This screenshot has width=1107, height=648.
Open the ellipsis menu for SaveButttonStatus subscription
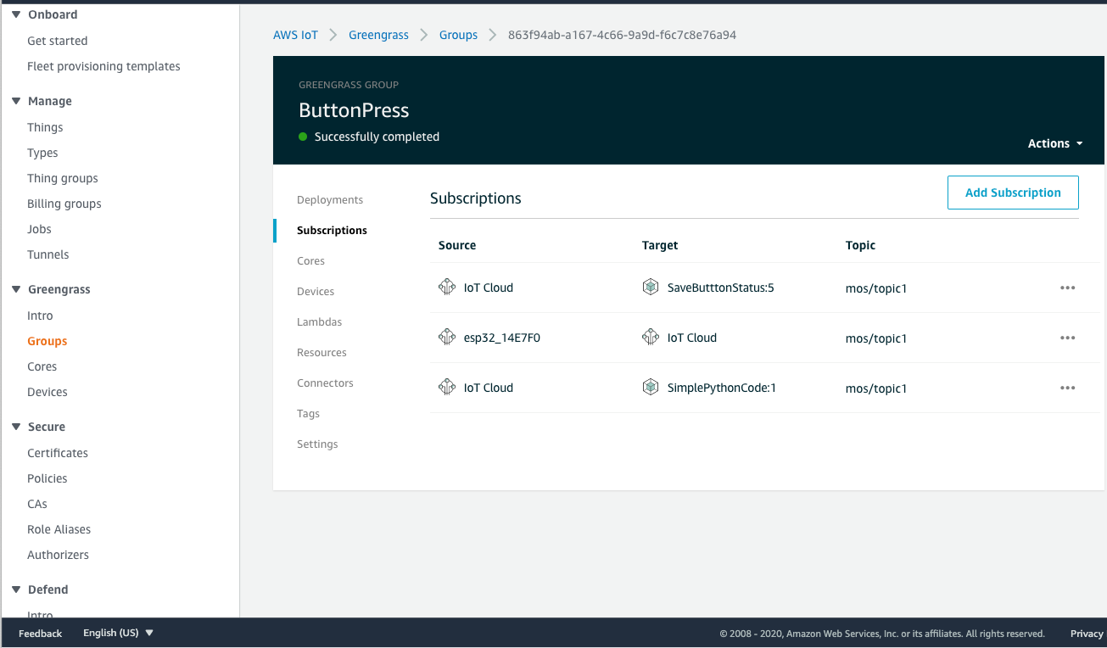click(x=1067, y=288)
